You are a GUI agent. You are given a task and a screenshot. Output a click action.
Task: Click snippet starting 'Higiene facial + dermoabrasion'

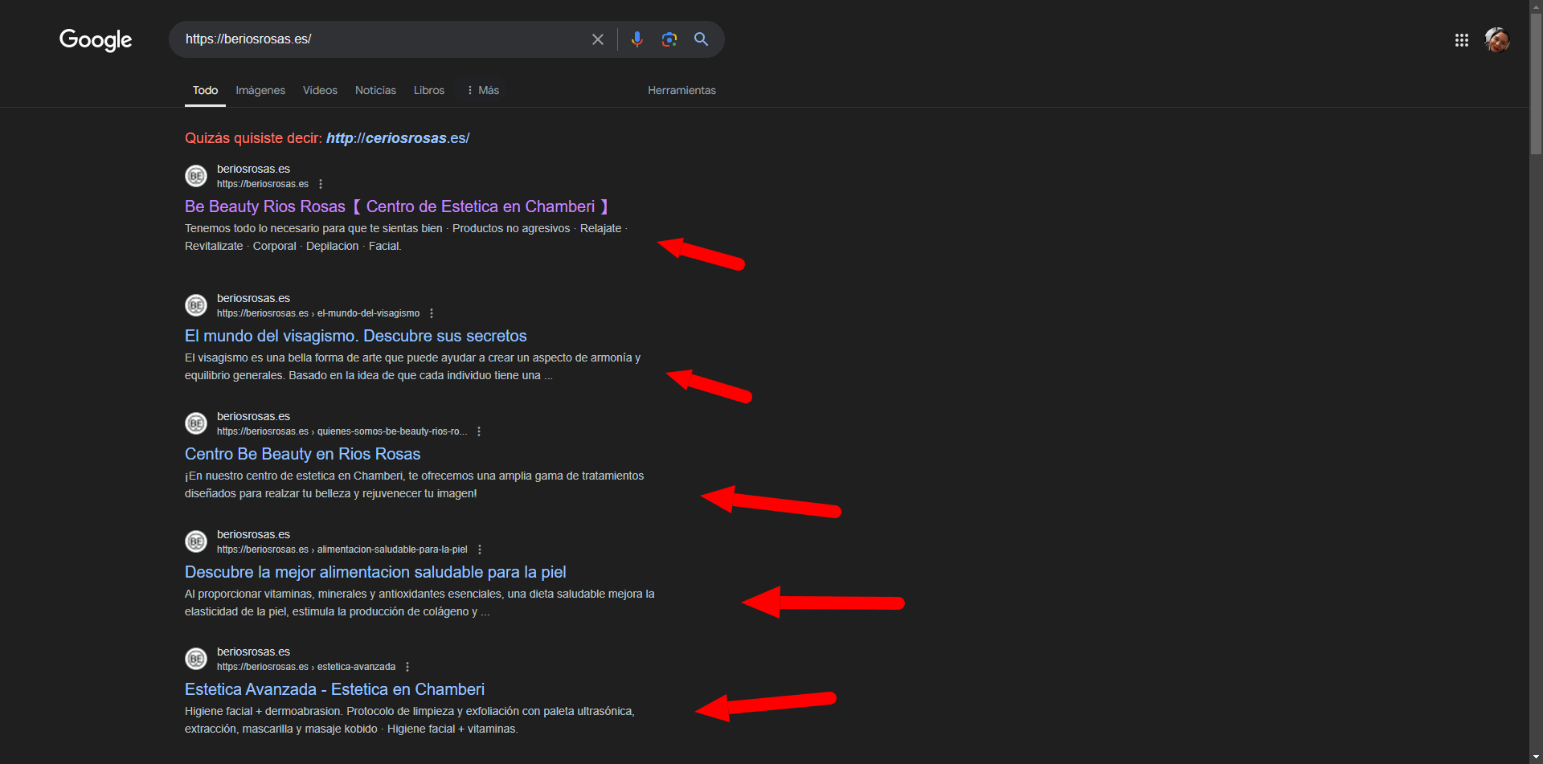tap(410, 720)
